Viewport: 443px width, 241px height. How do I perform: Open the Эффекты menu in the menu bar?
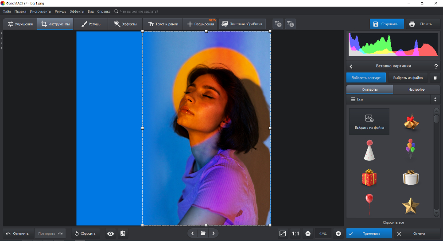(x=77, y=11)
